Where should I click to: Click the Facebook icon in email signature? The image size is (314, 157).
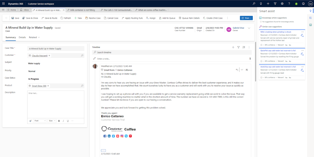(x=105, y=136)
